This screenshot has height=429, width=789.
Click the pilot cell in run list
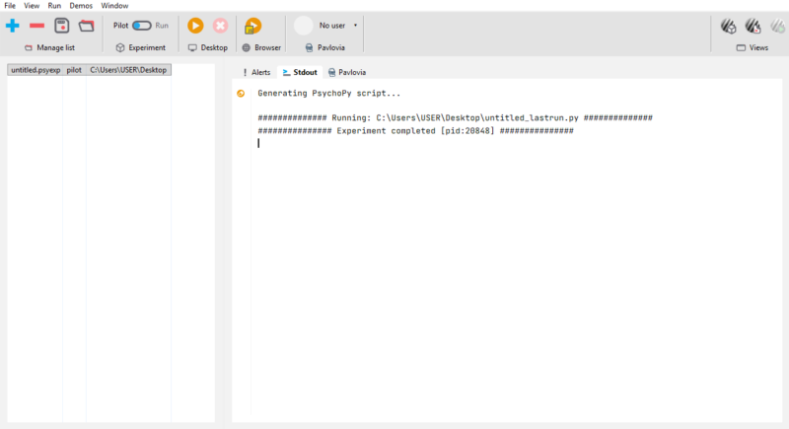(74, 70)
